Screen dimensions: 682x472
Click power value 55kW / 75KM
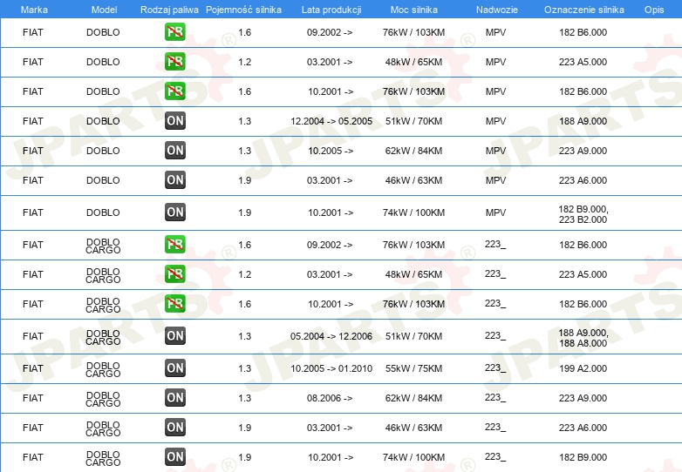point(413,368)
